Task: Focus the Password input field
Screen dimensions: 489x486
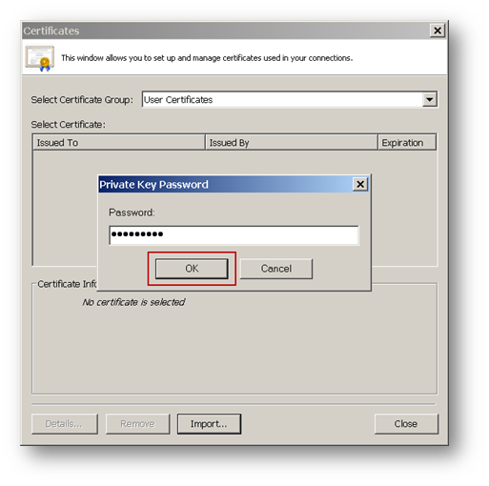Action: click(234, 235)
